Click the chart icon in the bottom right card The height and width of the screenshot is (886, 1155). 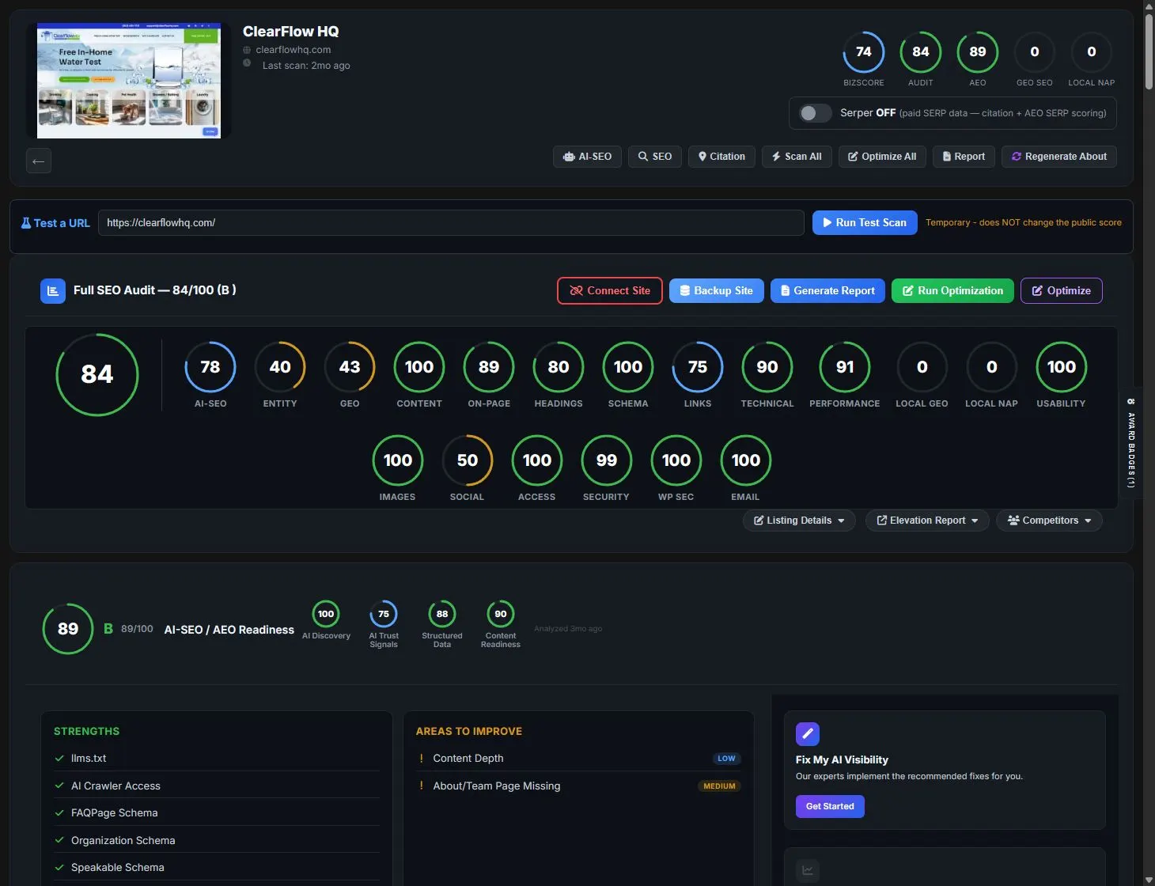pyautogui.click(x=808, y=870)
